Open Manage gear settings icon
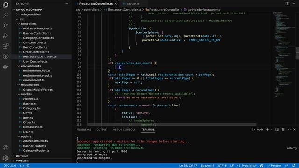 click(6, 158)
